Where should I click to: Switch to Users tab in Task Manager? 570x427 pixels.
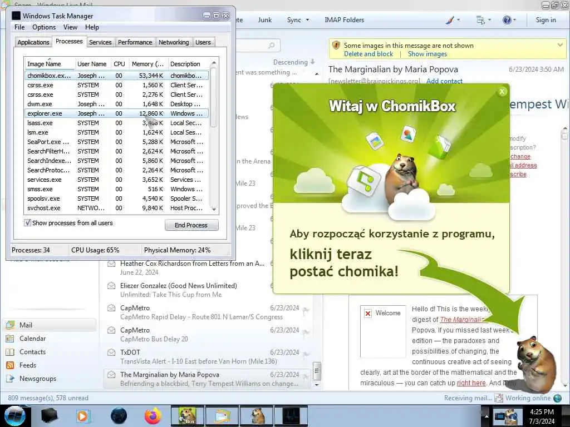tap(203, 42)
